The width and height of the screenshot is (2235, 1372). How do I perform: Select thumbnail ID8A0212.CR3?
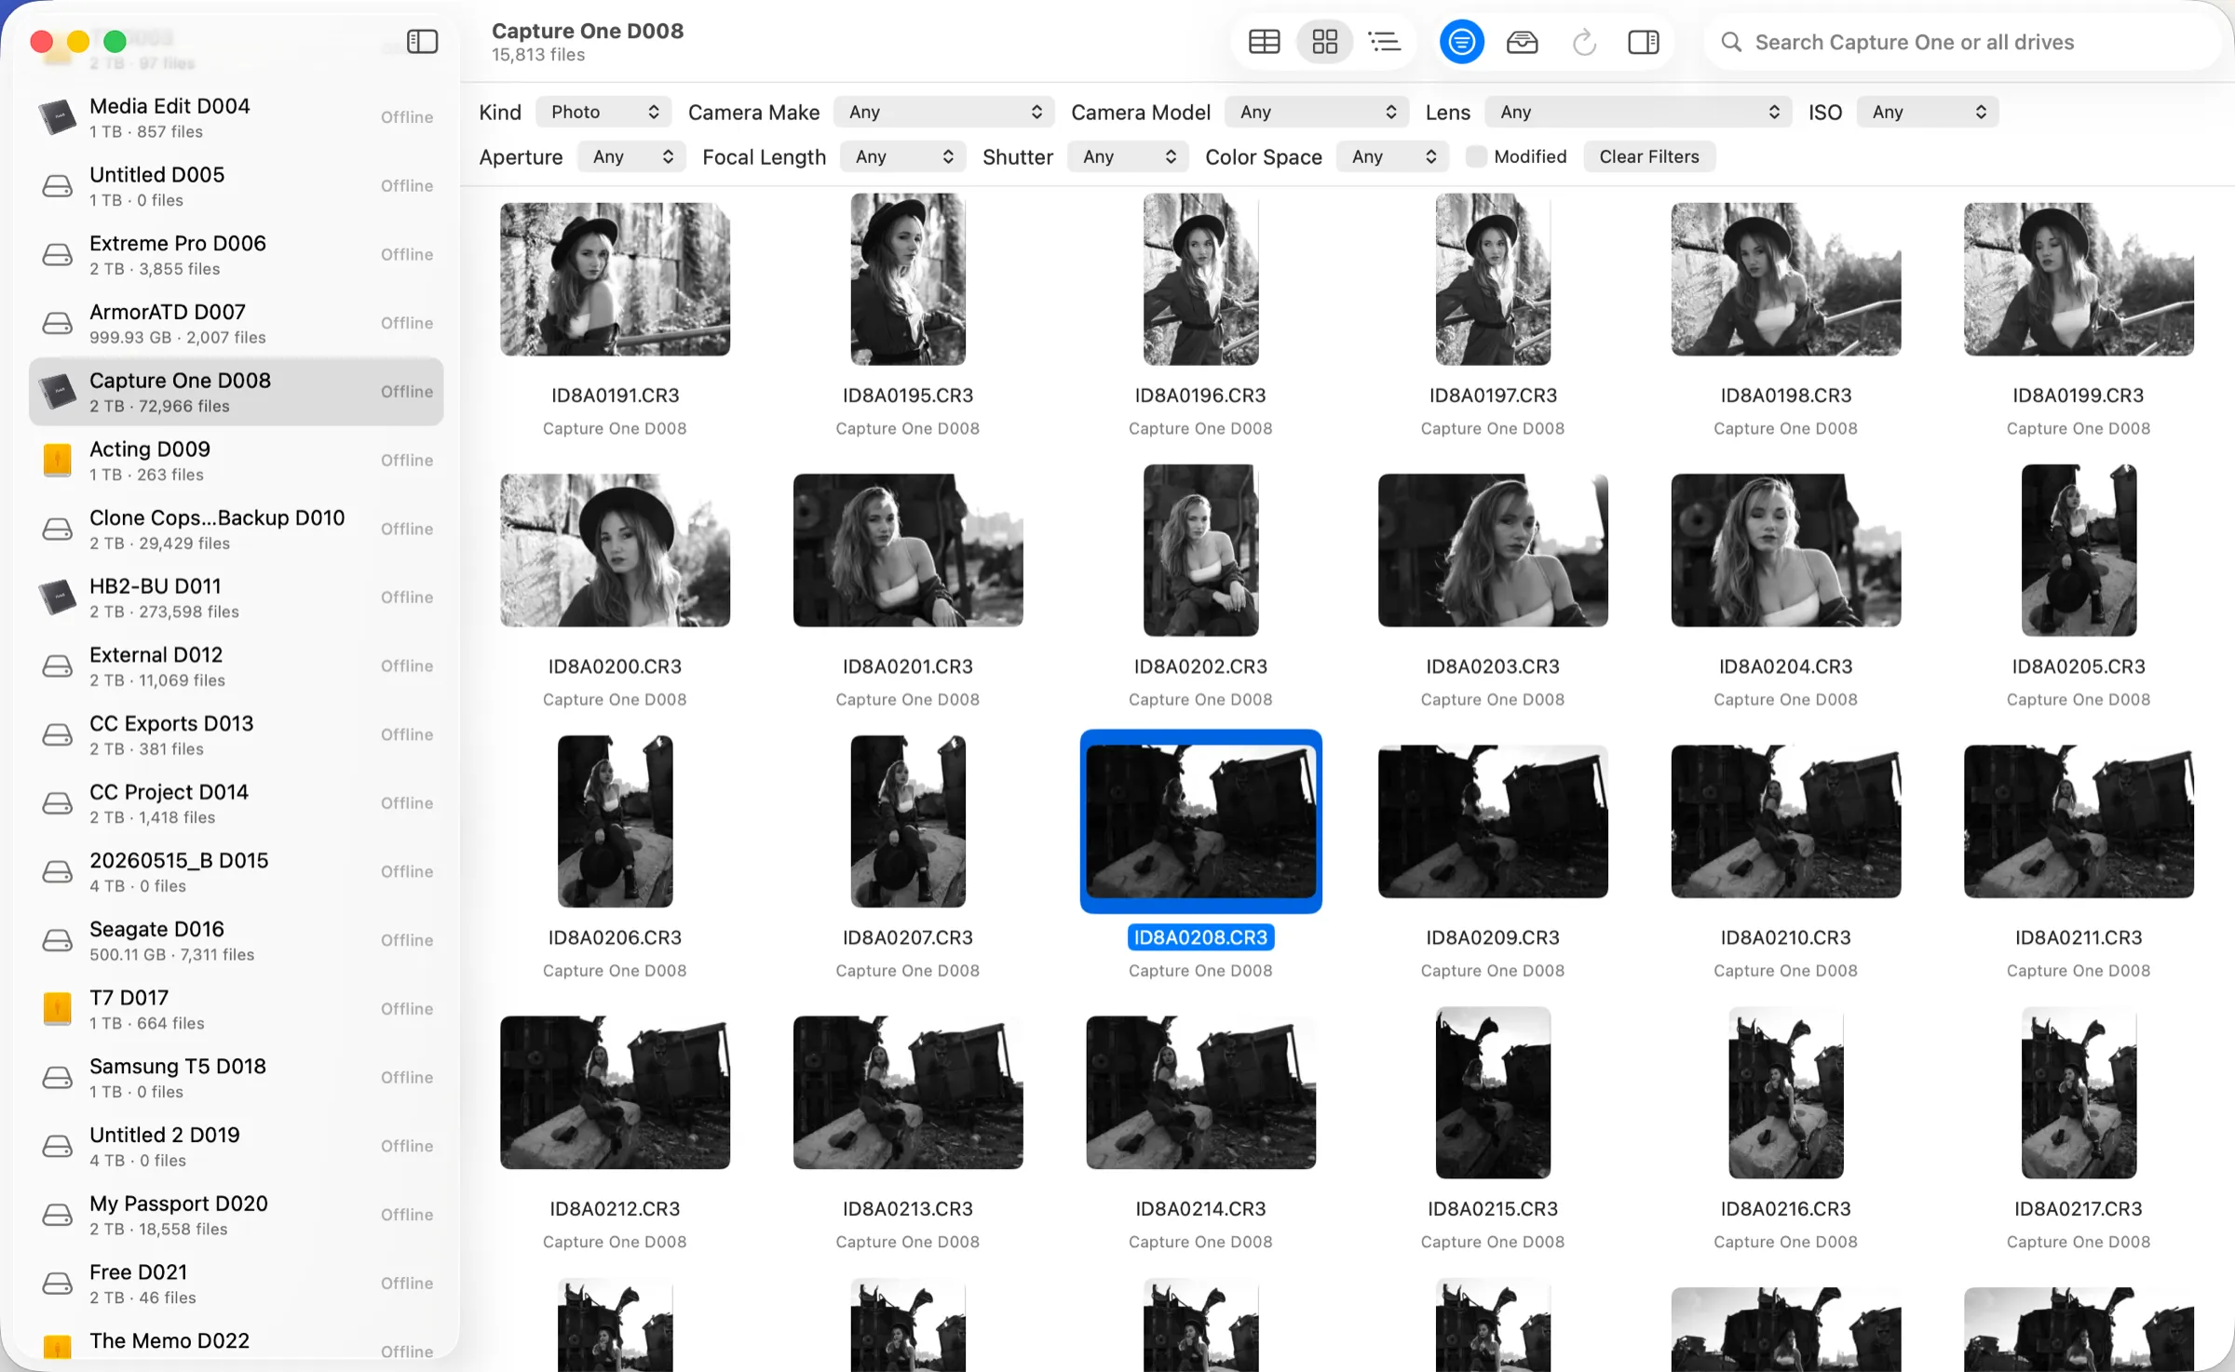pyautogui.click(x=615, y=1092)
